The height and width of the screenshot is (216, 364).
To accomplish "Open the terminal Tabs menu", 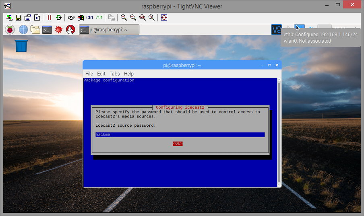I will pos(115,74).
